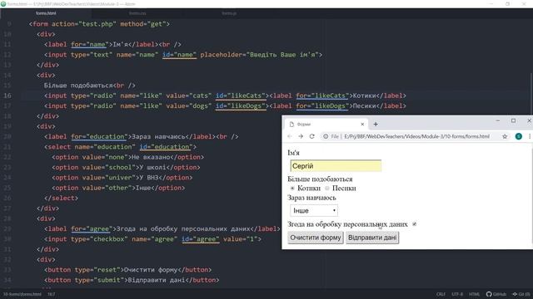533x299 pixels.
Task: Click cursor position 16:7 in status bar
Action: click(52, 294)
